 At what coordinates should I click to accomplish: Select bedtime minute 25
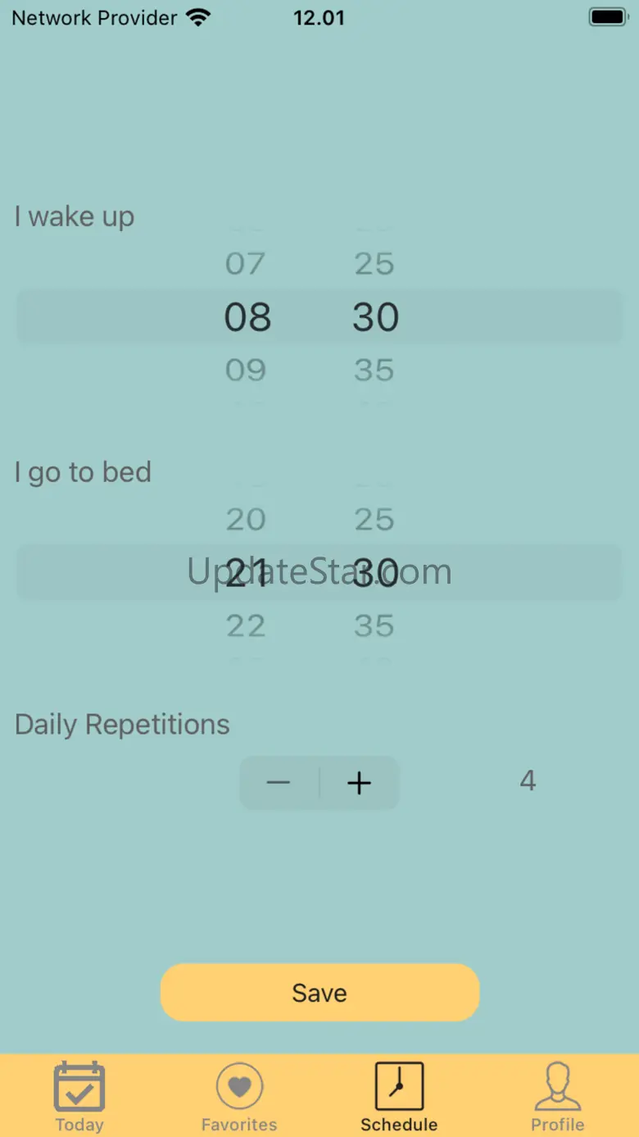click(374, 520)
